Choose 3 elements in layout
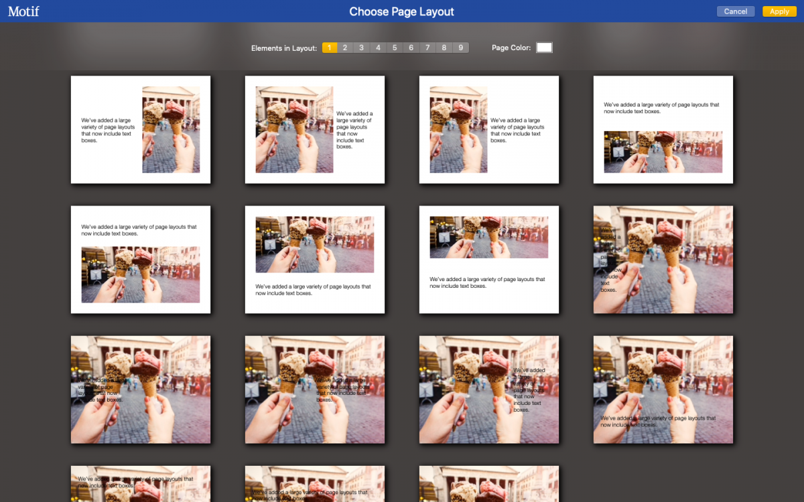804x502 pixels. [361, 48]
